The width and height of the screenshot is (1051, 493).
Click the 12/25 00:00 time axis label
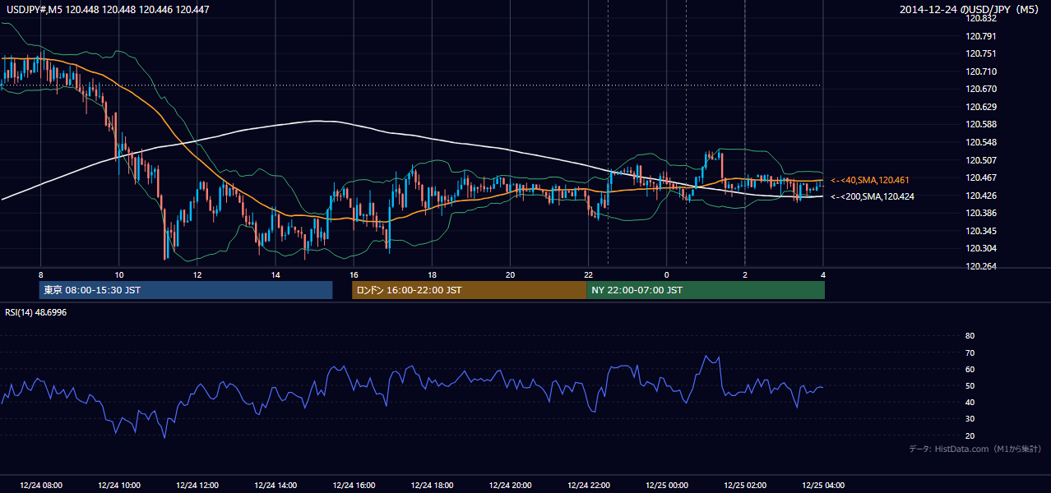[x=666, y=486]
